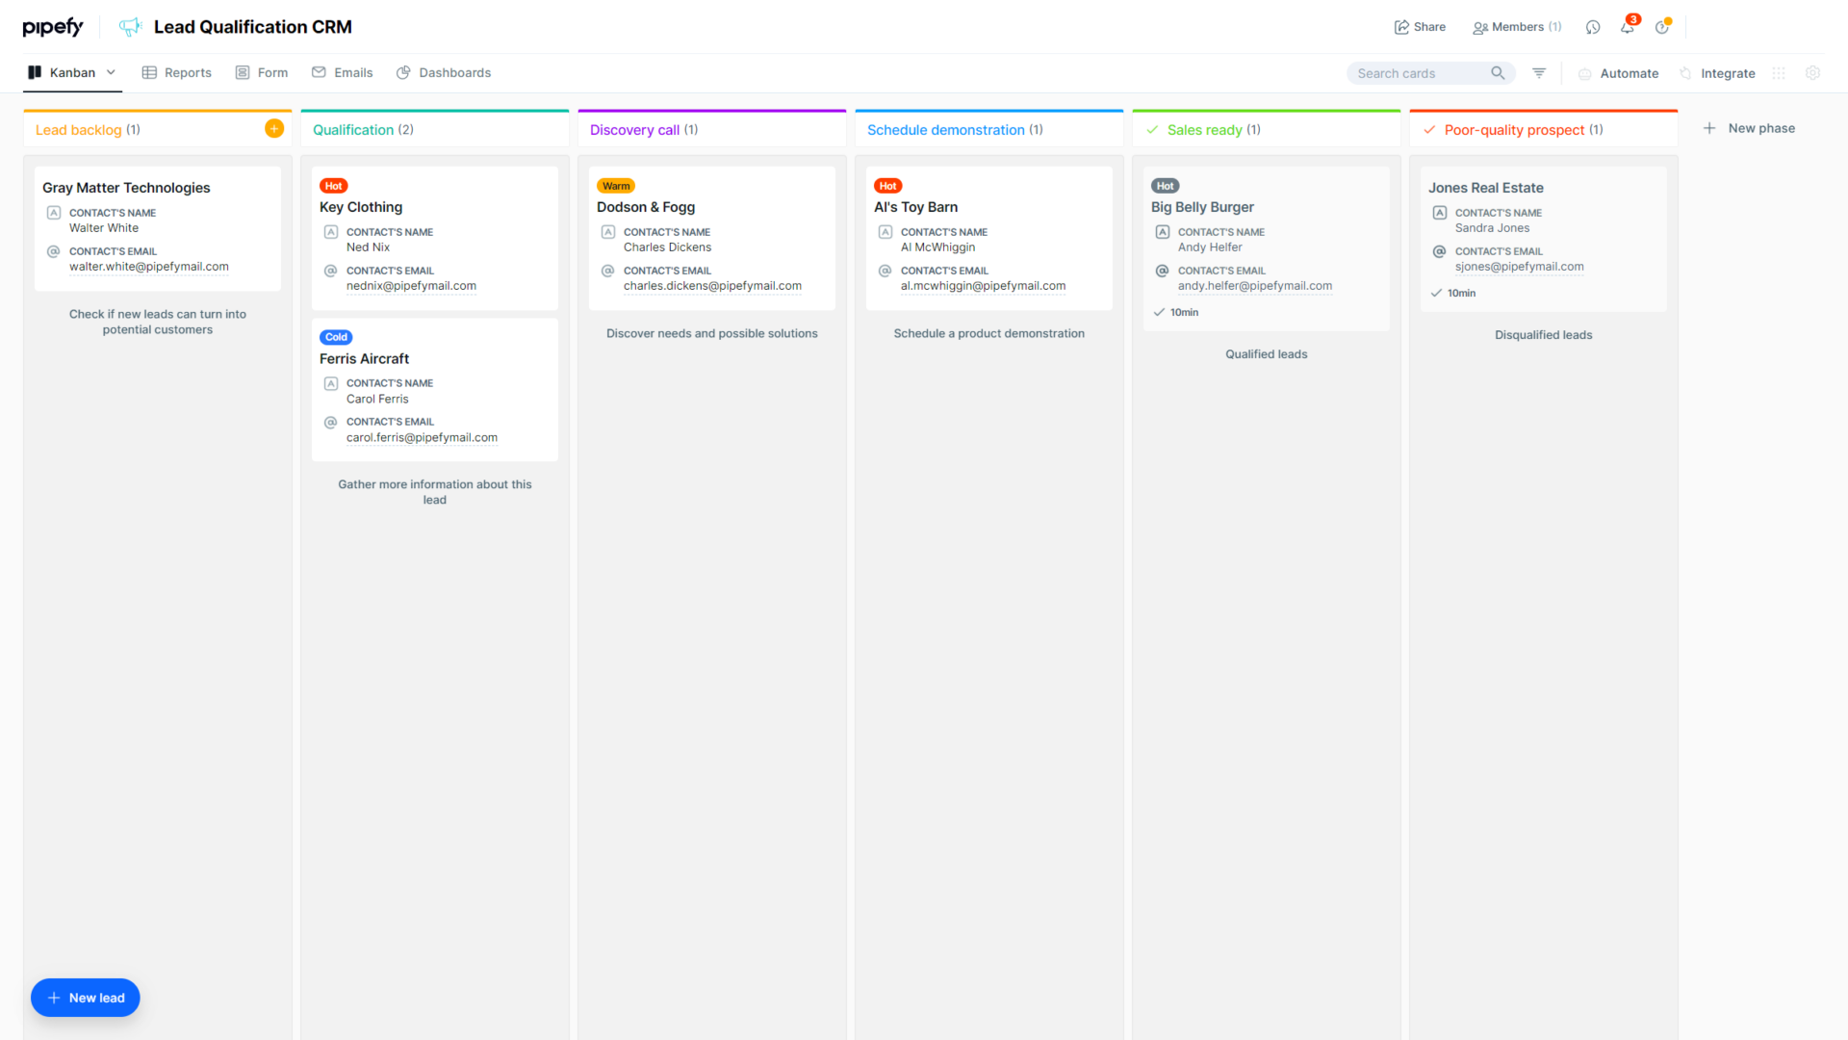
Task: Toggle the Warm label on Dodson & Fogg
Action: tap(616, 185)
